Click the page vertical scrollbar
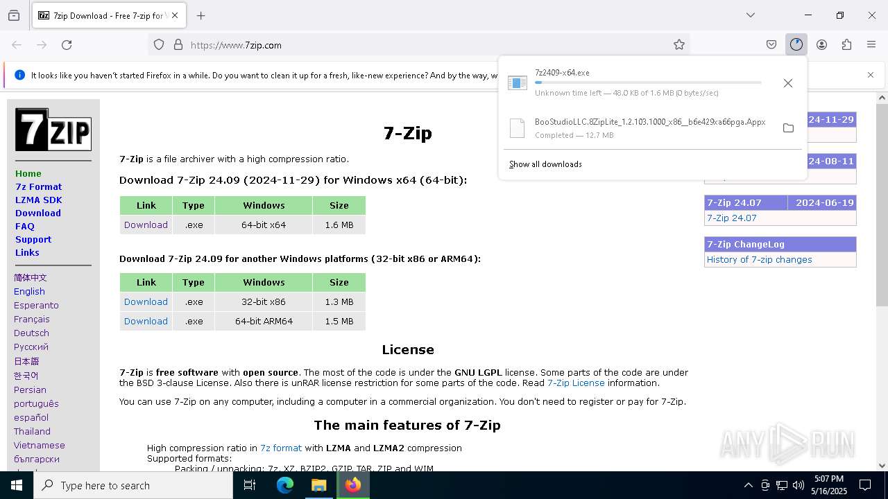This screenshot has width=888, height=499. tap(882, 204)
